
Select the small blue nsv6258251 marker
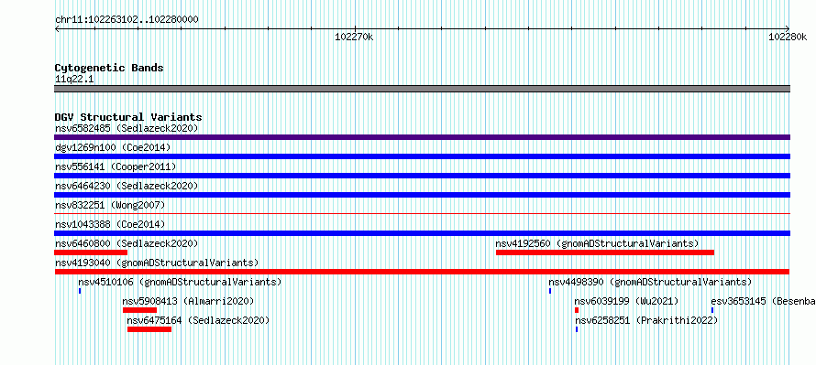[577, 329]
